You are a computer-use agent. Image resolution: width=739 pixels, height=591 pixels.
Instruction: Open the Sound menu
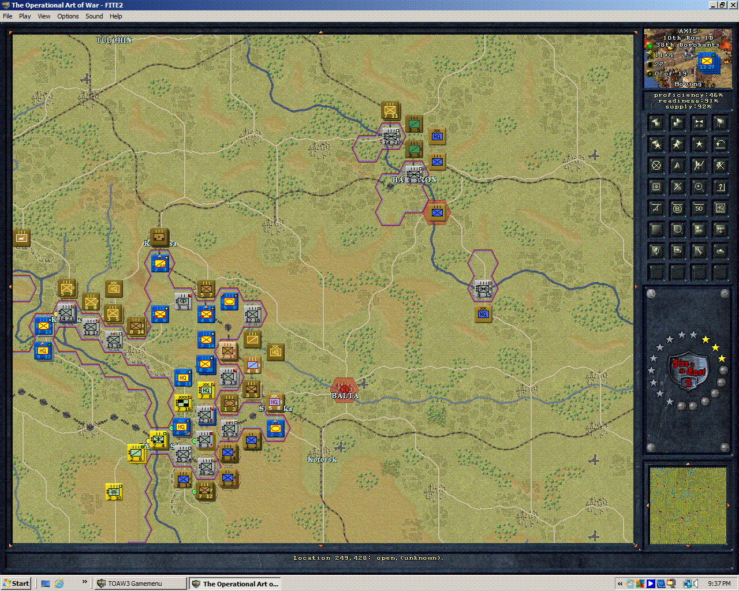[x=94, y=16]
